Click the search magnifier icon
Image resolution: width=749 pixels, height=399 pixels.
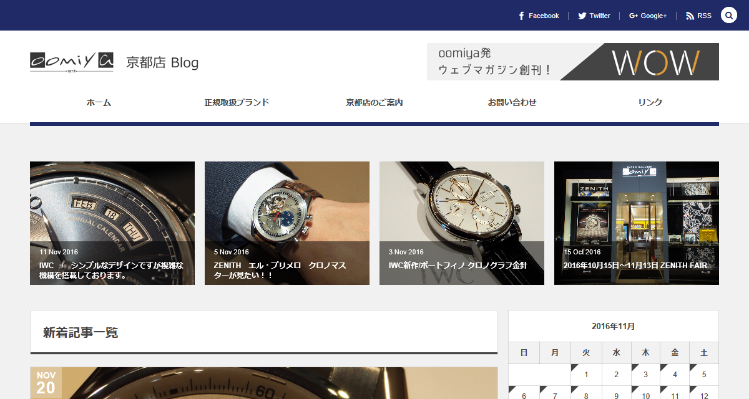[729, 16]
